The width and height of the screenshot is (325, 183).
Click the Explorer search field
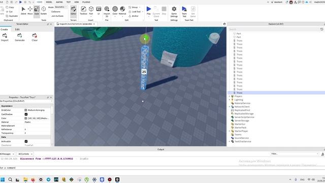[x=274, y=29]
